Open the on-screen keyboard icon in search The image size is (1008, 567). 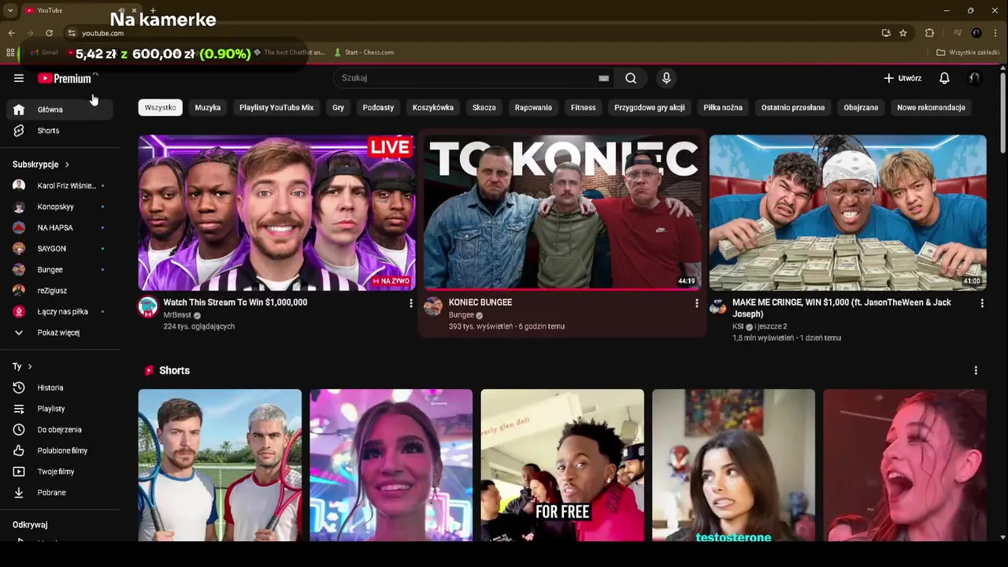603,78
